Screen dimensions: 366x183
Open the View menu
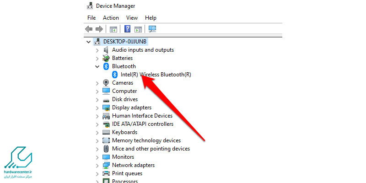132,18
